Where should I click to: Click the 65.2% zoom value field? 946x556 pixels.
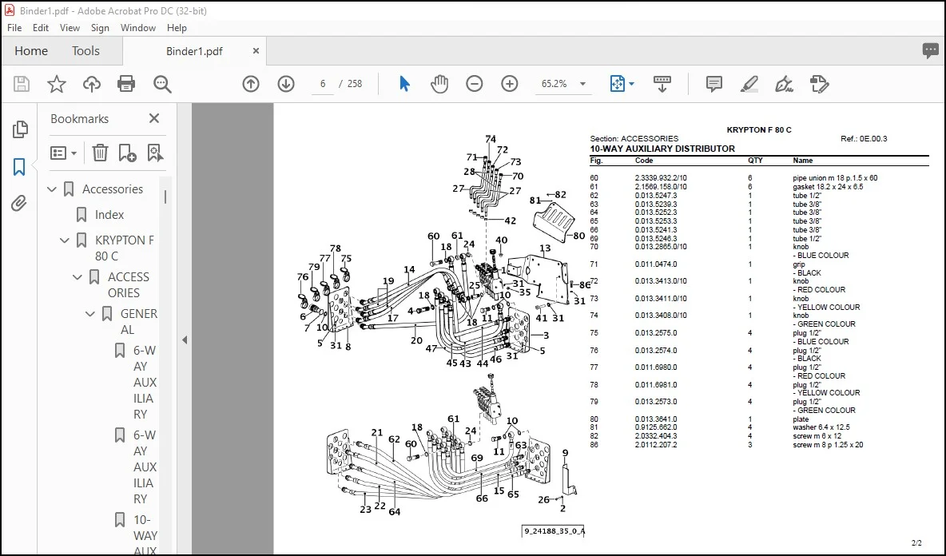554,84
